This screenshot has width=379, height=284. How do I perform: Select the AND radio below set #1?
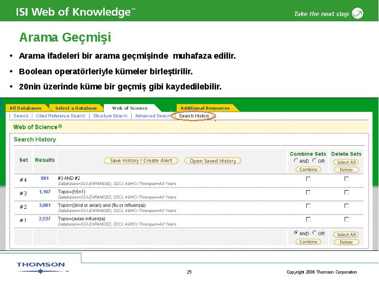(x=296, y=232)
